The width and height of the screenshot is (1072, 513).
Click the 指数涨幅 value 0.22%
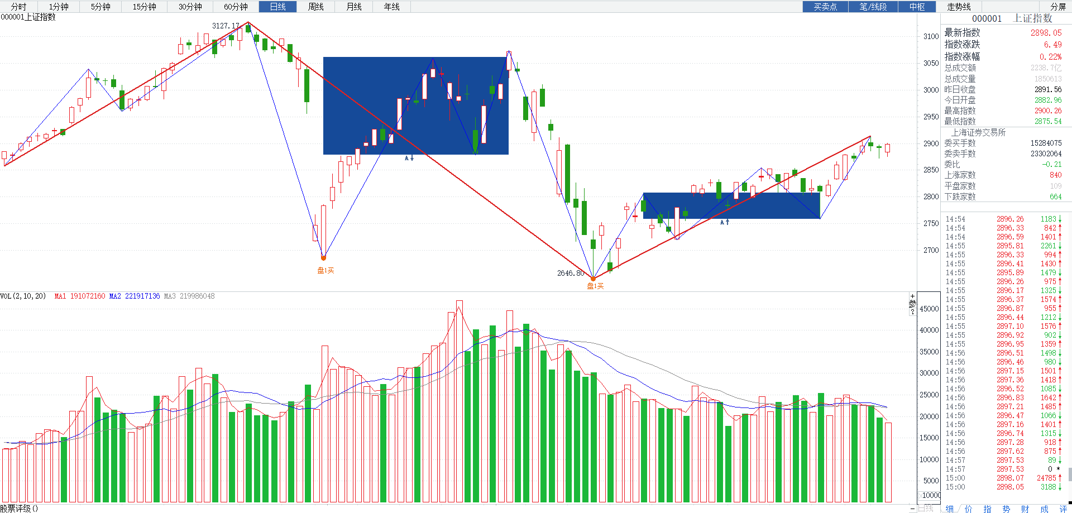[1051, 57]
